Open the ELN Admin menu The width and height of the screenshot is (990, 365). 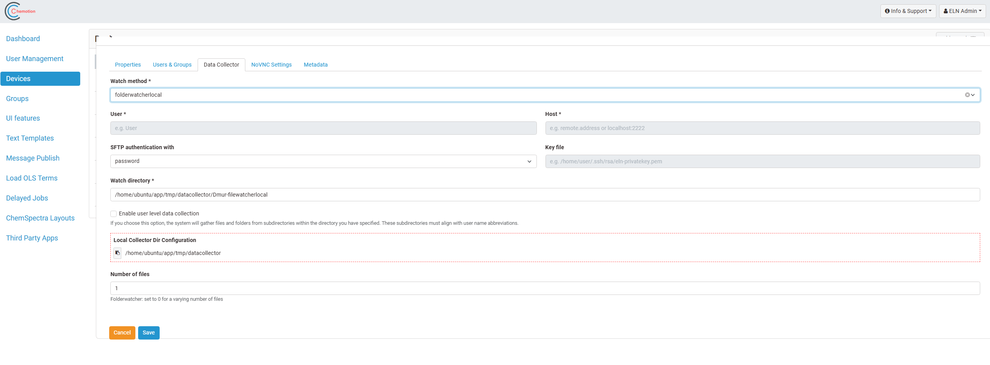click(x=962, y=11)
